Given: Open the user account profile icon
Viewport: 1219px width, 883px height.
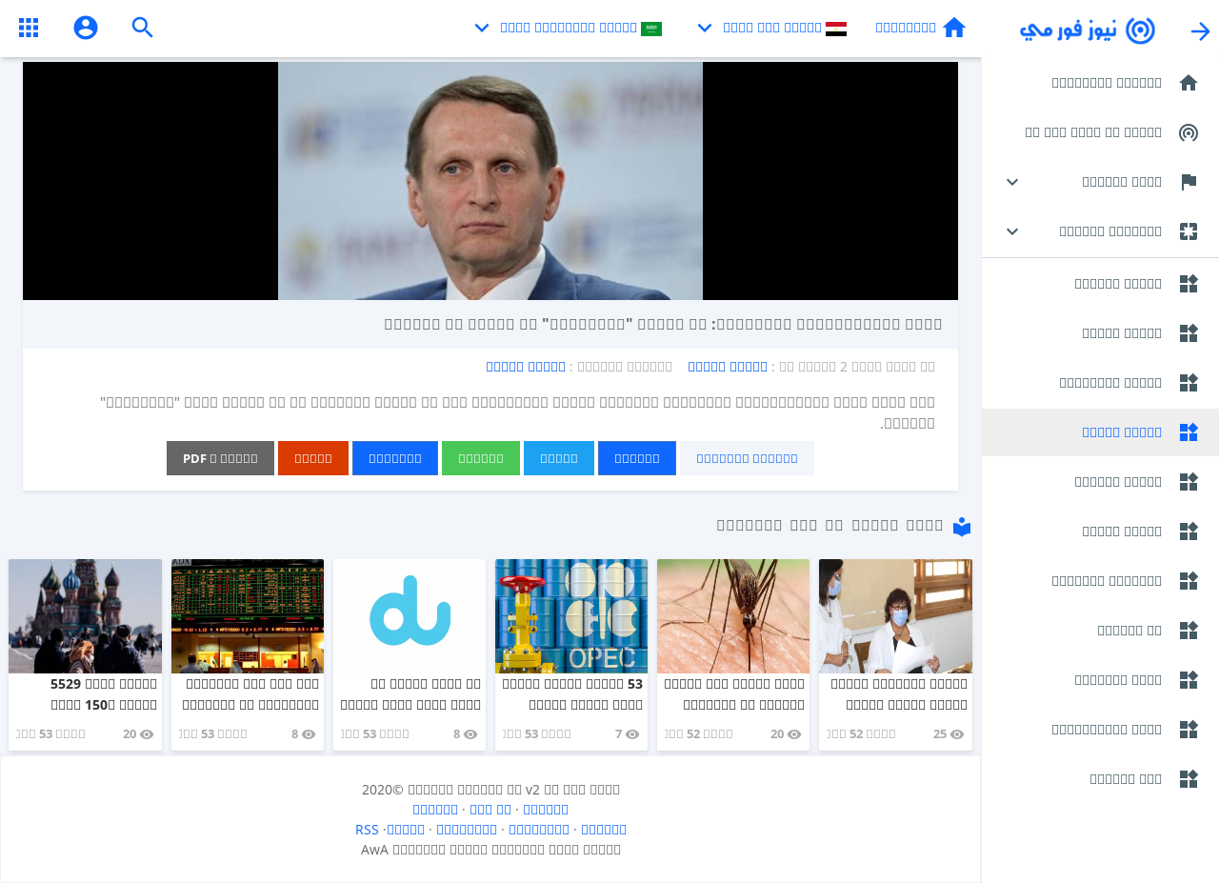Looking at the screenshot, I should click(x=86, y=28).
